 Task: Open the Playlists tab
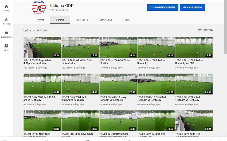tap(82, 20)
